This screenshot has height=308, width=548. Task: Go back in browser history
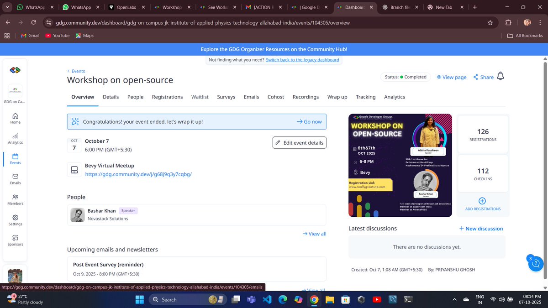tap(8, 22)
